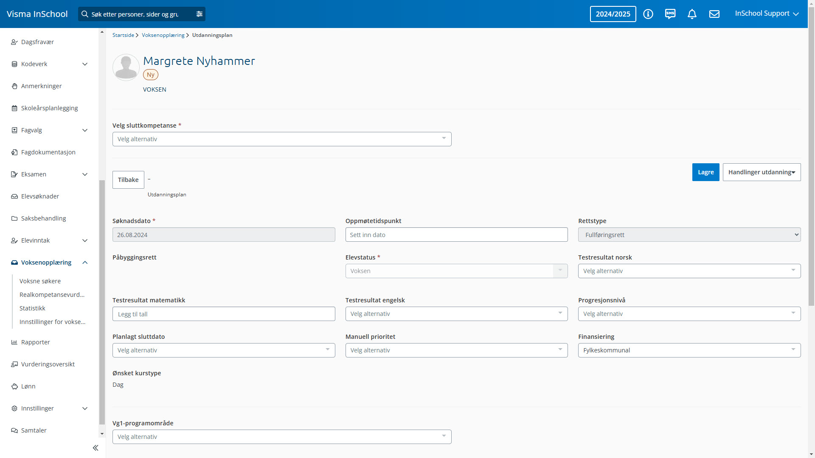Open the Finansiering dropdown
Viewport: 815px width, 458px height.
click(x=689, y=350)
